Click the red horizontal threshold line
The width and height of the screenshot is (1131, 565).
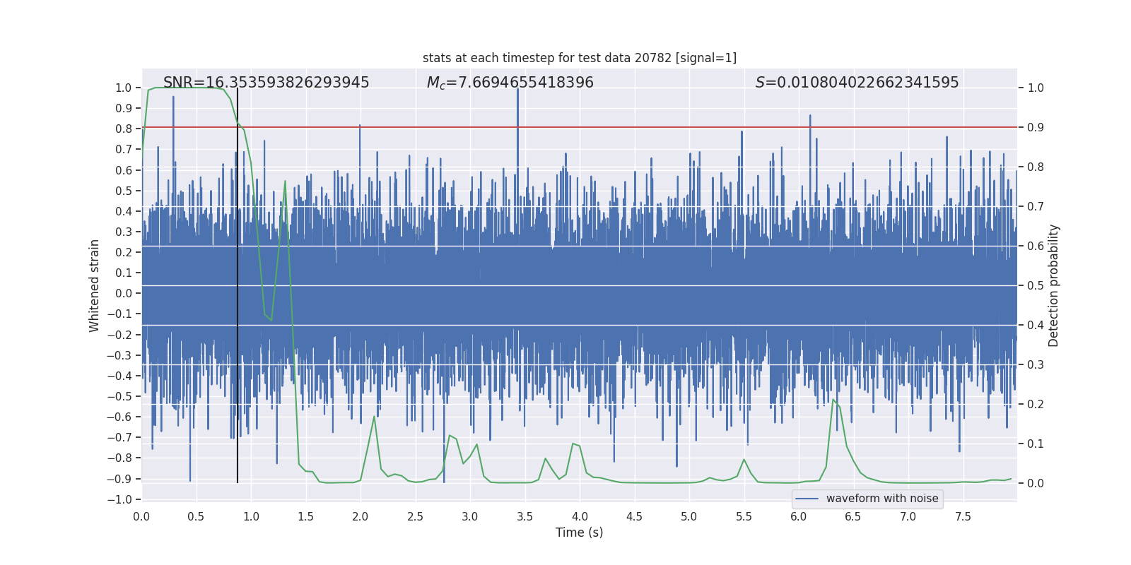tap(580, 127)
